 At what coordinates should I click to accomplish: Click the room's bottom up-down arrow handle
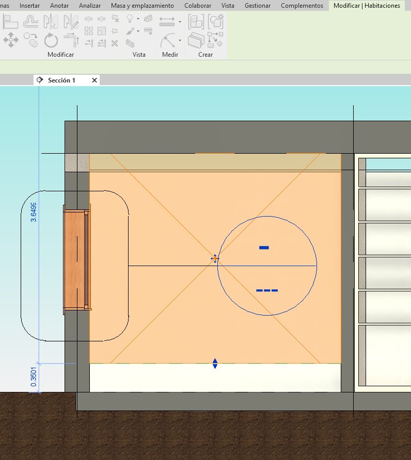click(215, 364)
